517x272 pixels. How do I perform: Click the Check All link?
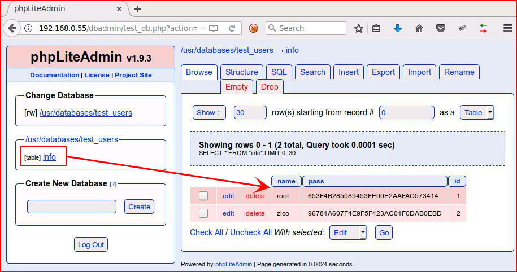pos(206,232)
